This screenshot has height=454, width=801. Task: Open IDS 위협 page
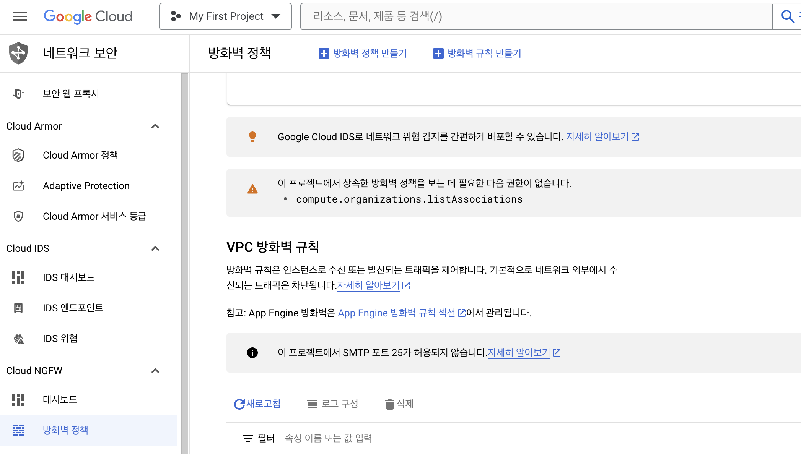pos(60,339)
